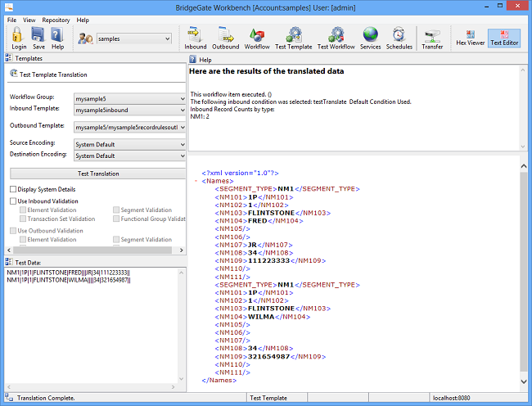Open the Help menu
The height and width of the screenshot is (406, 532).
(x=83, y=20)
